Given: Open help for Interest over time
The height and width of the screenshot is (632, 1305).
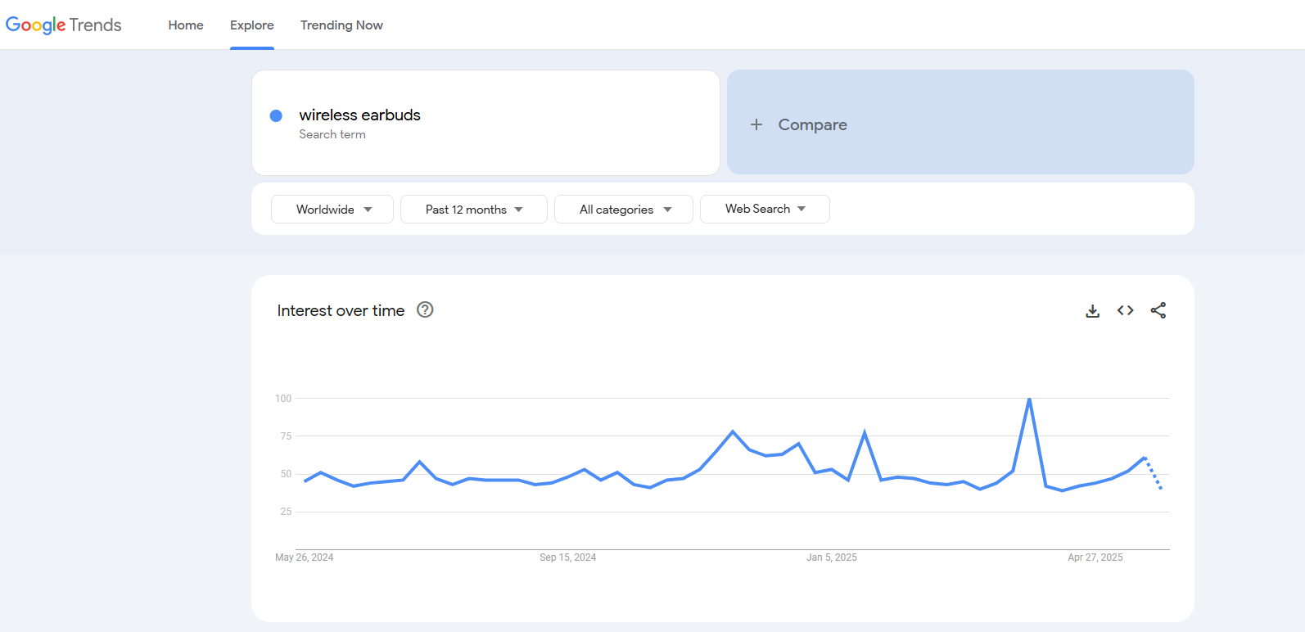Looking at the screenshot, I should [425, 309].
